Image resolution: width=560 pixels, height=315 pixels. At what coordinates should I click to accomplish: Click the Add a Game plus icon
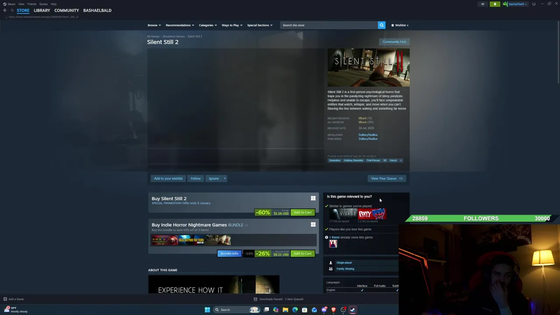pos(5,299)
